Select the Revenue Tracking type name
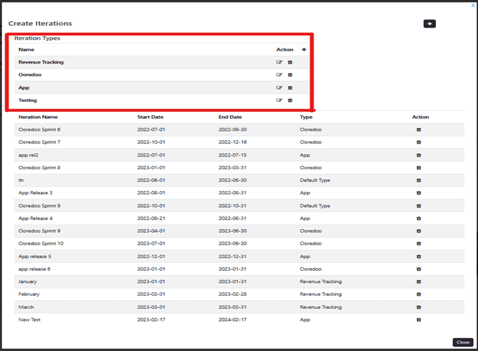Screen dimensions: 478x351 [x=41, y=62]
